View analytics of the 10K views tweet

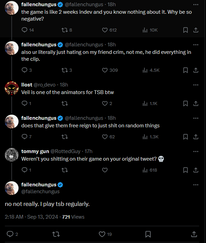[145, 30]
